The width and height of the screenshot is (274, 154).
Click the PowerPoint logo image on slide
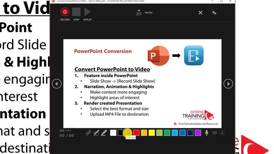(158, 56)
